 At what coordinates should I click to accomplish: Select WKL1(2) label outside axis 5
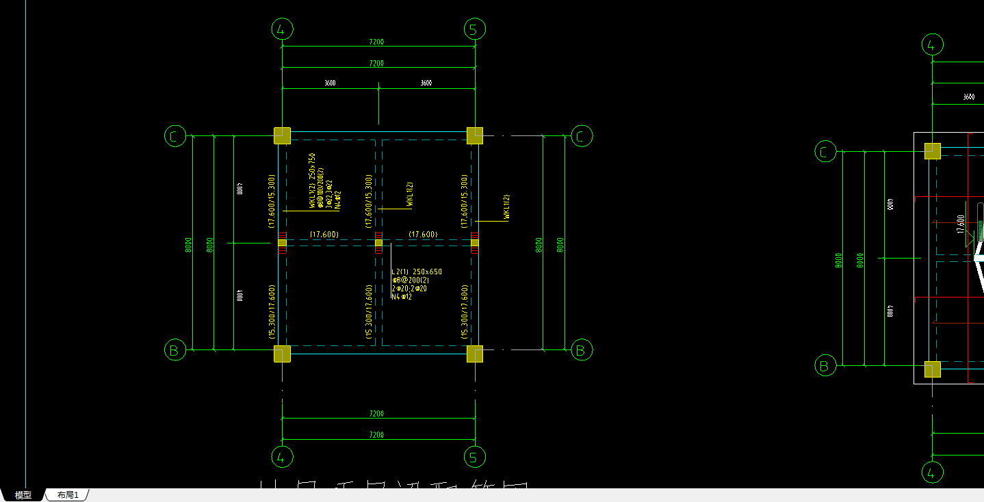[x=507, y=207]
